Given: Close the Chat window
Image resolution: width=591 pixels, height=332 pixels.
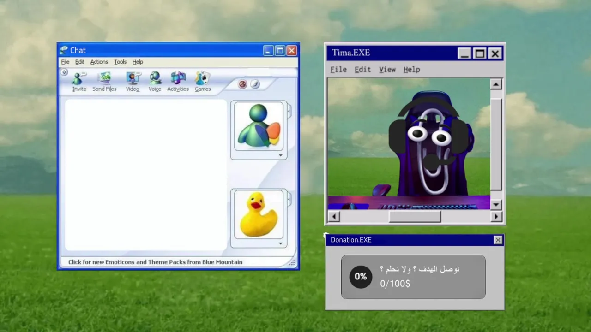Looking at the screenshot, I should point(292,50).
